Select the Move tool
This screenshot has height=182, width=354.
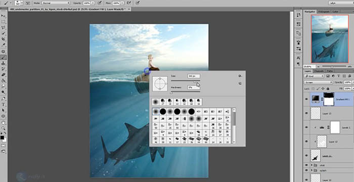4,16
